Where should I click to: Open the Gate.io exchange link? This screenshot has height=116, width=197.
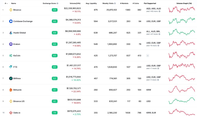point(17,113)
